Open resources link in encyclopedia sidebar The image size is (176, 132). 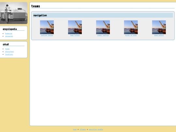click(9, 36)
